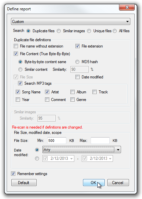
Task: Enable File name without extension checkbox
Action: point(16,46)
